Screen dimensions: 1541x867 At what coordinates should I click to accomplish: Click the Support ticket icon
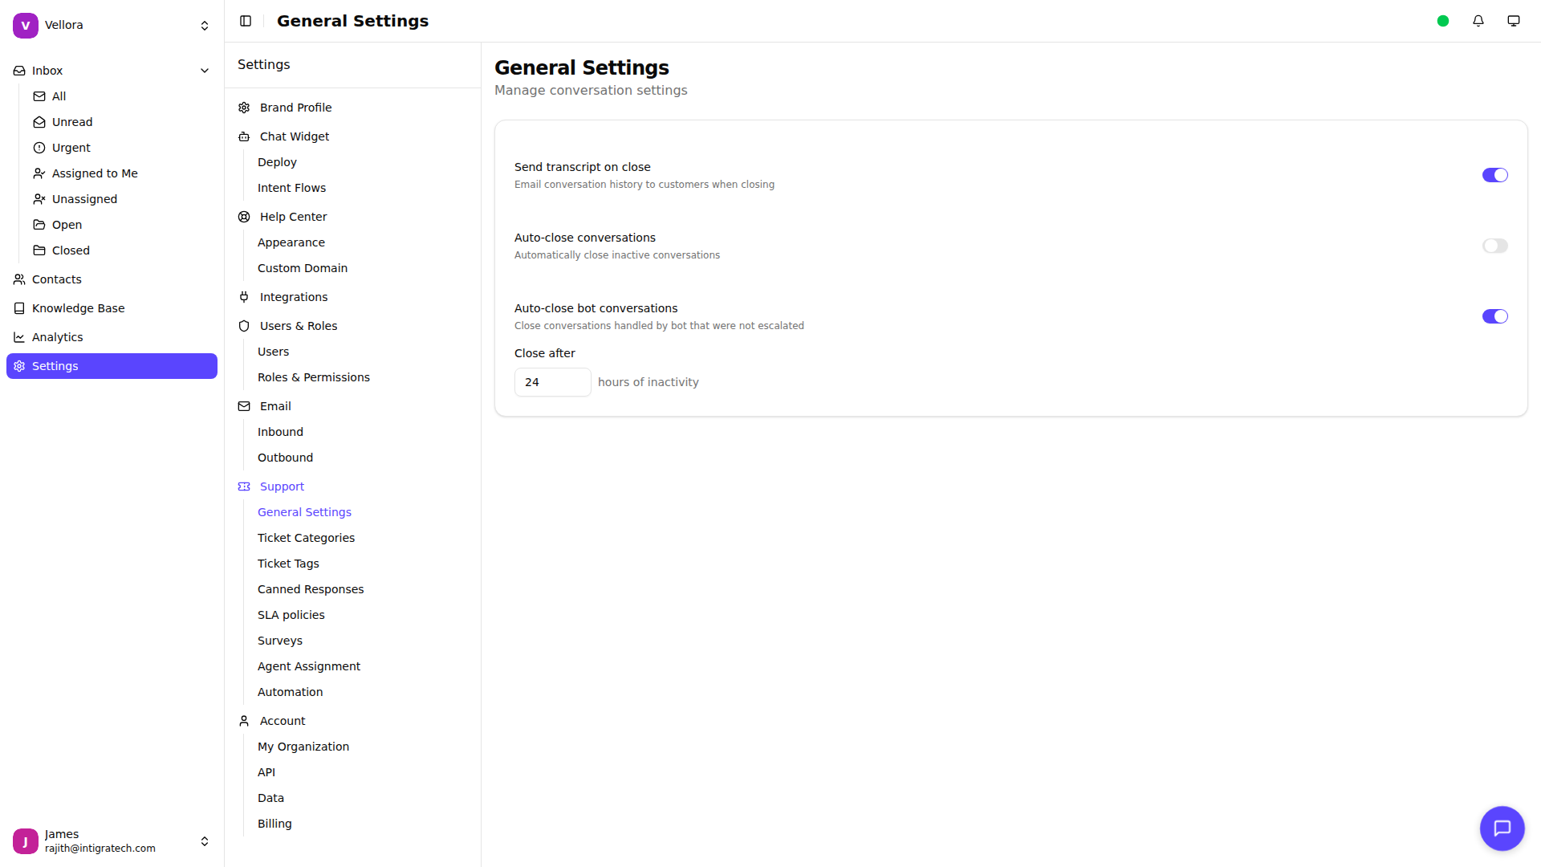244,486
